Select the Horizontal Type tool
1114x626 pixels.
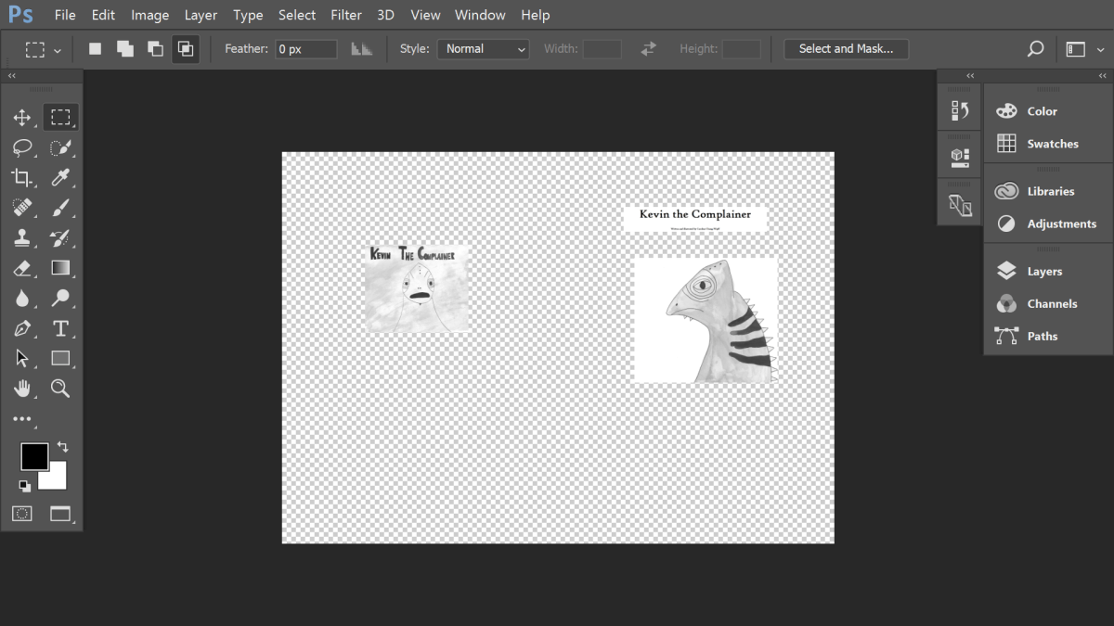60,328
